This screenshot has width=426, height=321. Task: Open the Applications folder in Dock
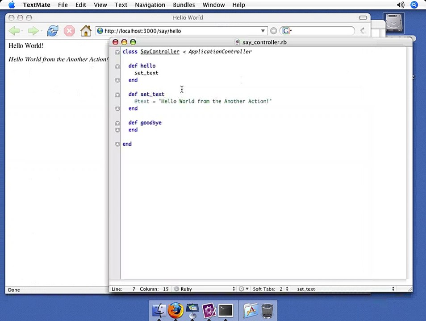coord(251,310)
